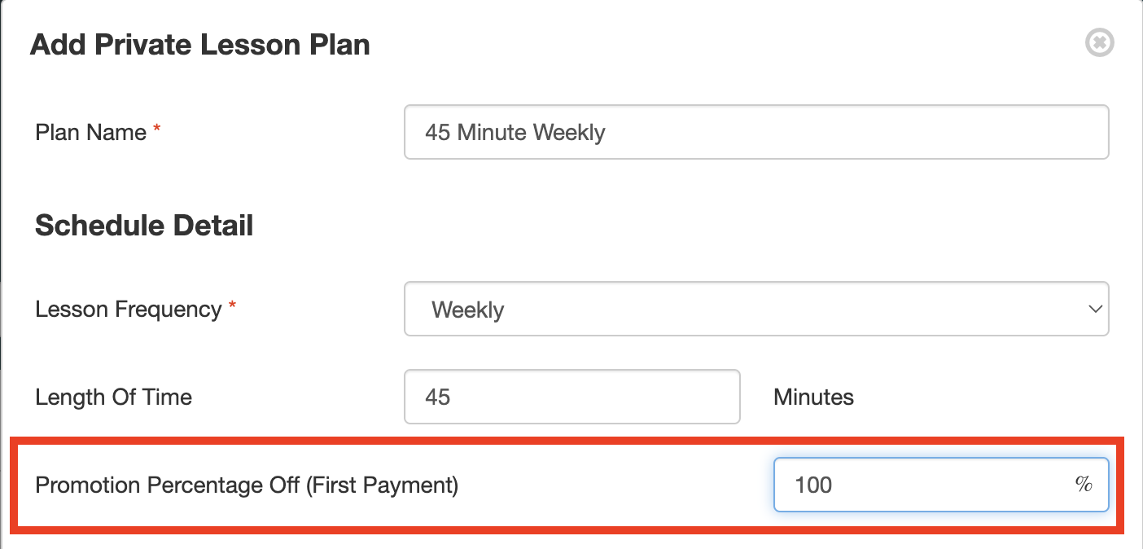1143x549 pixels.
Task: Click the red asterisk beside Plan Name
Action: [x=157, y=130]
